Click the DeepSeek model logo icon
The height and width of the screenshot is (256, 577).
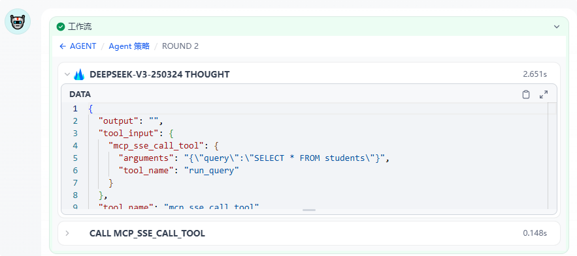click(80, 74)
